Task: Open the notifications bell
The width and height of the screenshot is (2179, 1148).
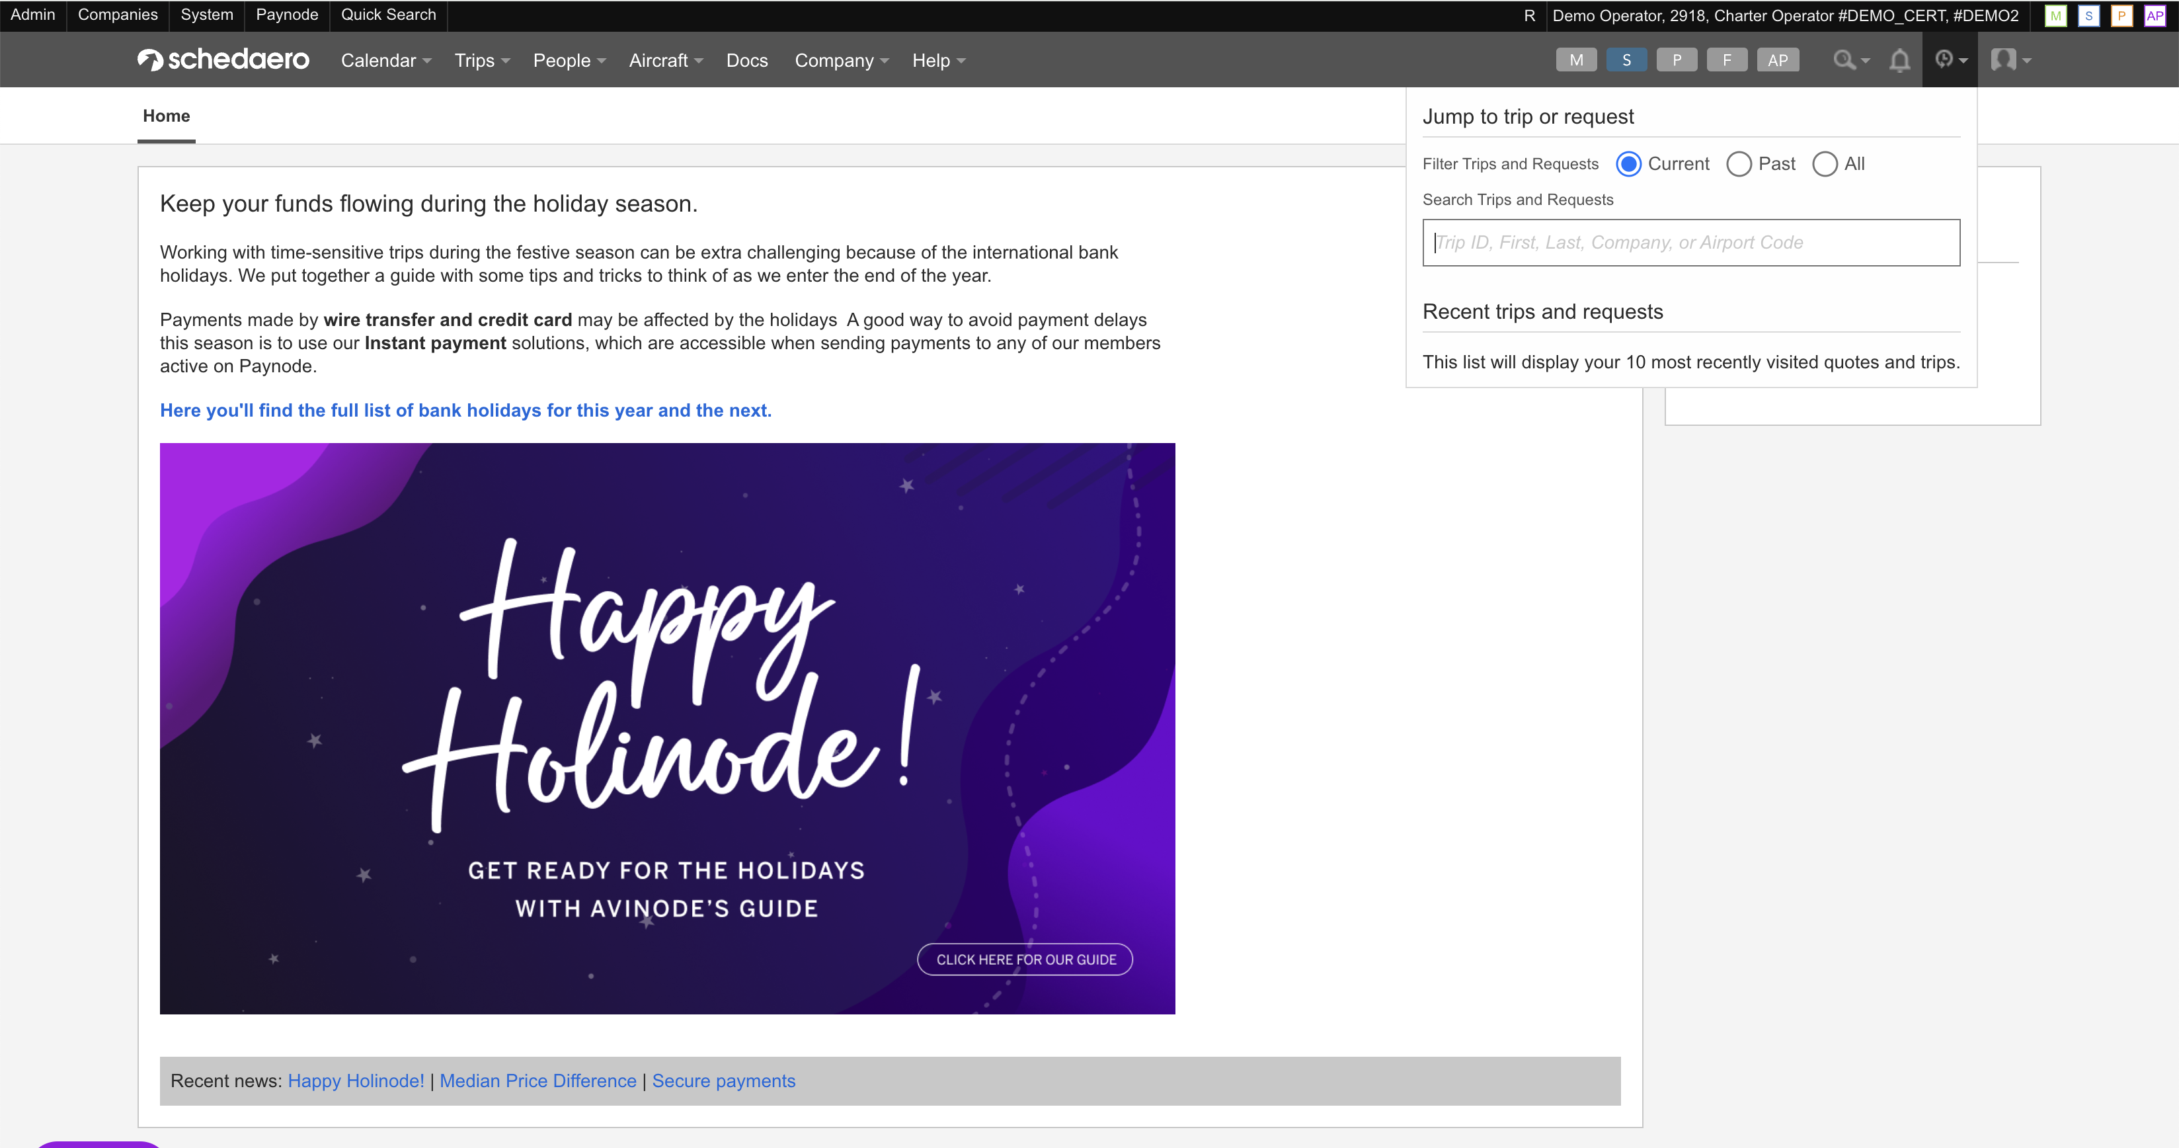Action: 1900,60
